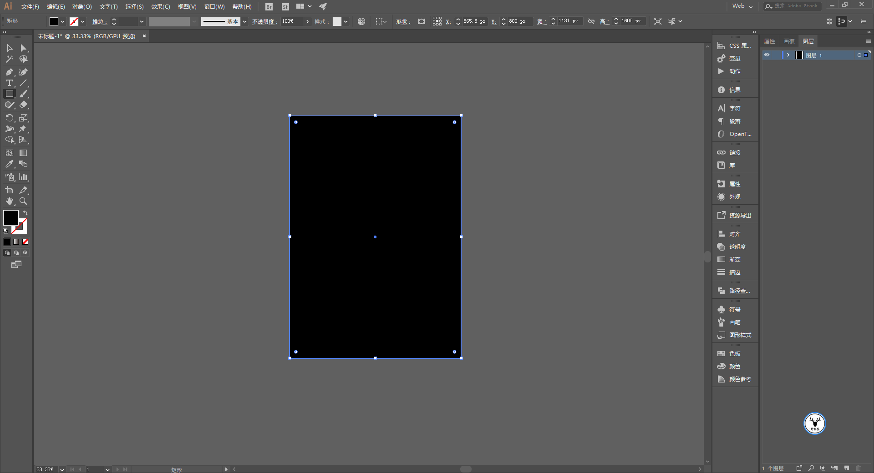The image size is (874, 473).
Task: Select the Artboard tool
Action: click(10, 190)
